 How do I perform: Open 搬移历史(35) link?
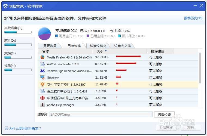tap(193, 18)
